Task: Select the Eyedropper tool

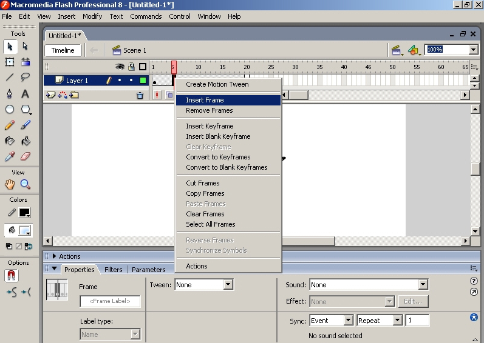Action: coord(10,156)
